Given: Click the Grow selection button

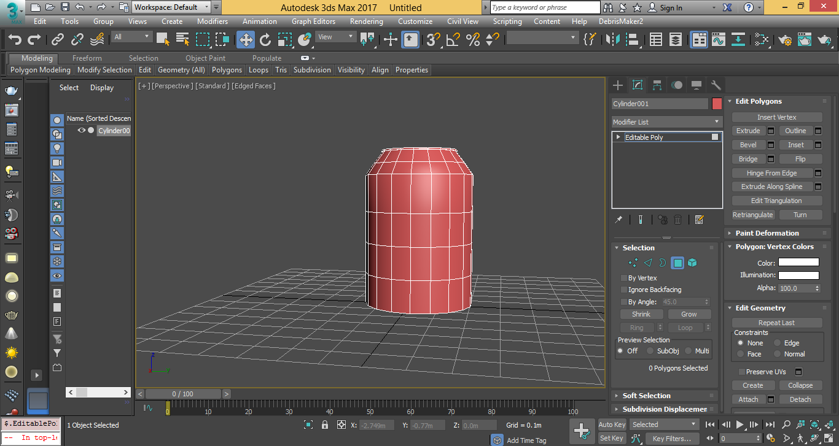Looking at the screenshot, I should [x=689, y=314].
